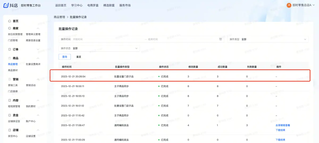Click timestamp 2023-12-21 19:51:12
Image resolution: width=319 pixels, height=143 pixels.
(73, 106)
